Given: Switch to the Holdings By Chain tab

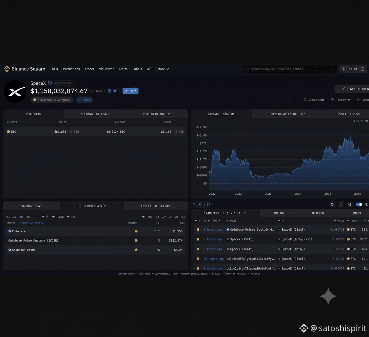Looking at the screenshot, I should 95,114.
